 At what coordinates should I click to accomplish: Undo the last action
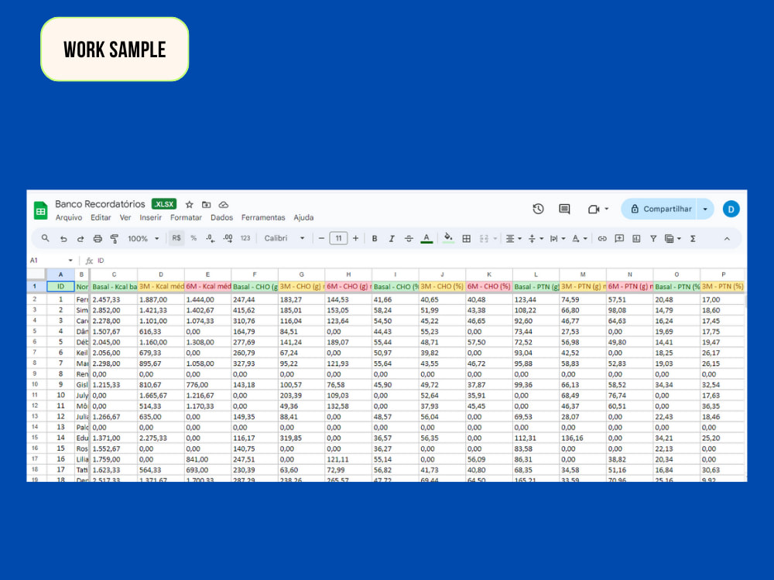63,239
